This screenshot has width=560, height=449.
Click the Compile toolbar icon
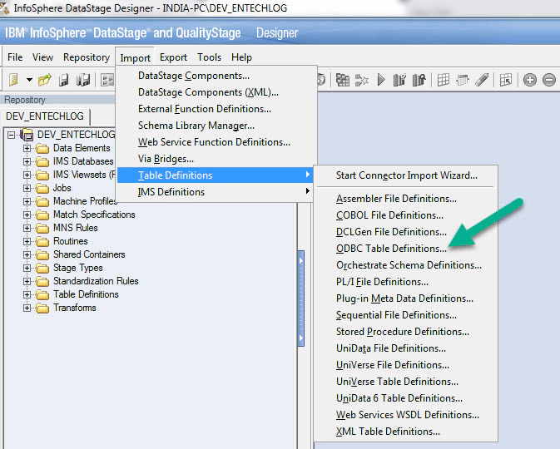tap(343, 80)
